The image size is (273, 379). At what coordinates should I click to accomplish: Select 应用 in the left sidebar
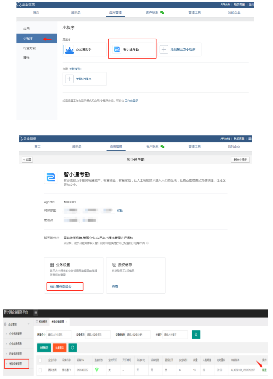tap(37, 29)
